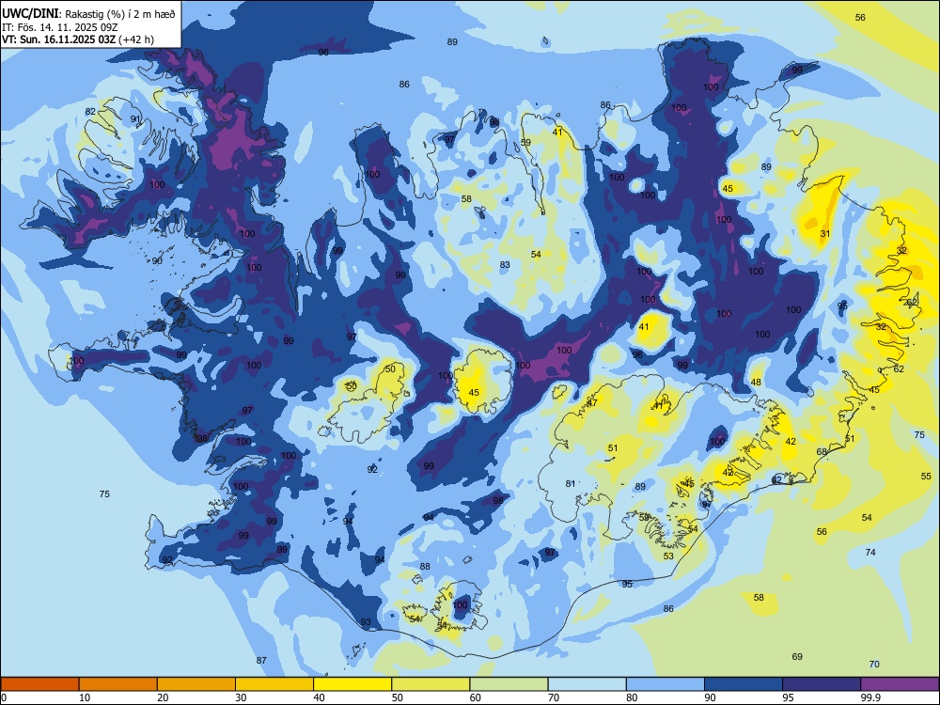Click the map humidity value '48'

tap(756, 382)
